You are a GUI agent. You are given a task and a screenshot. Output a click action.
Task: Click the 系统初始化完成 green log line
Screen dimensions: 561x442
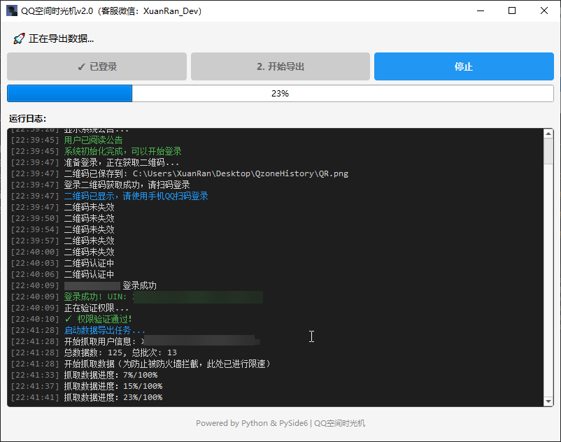(122, 151)
